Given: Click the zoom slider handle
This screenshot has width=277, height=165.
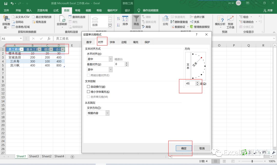Looking at the screenshot, I should tap(252, 161).
